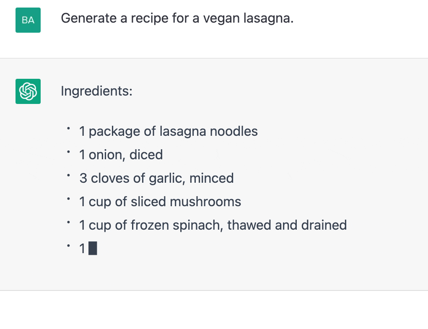The height and width of the screenshot is (329, 428).
Task: Click the blinking block cursor
Action: pyautogui.click(x=93, y=249)
